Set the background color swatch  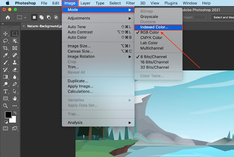coord(13,120)
